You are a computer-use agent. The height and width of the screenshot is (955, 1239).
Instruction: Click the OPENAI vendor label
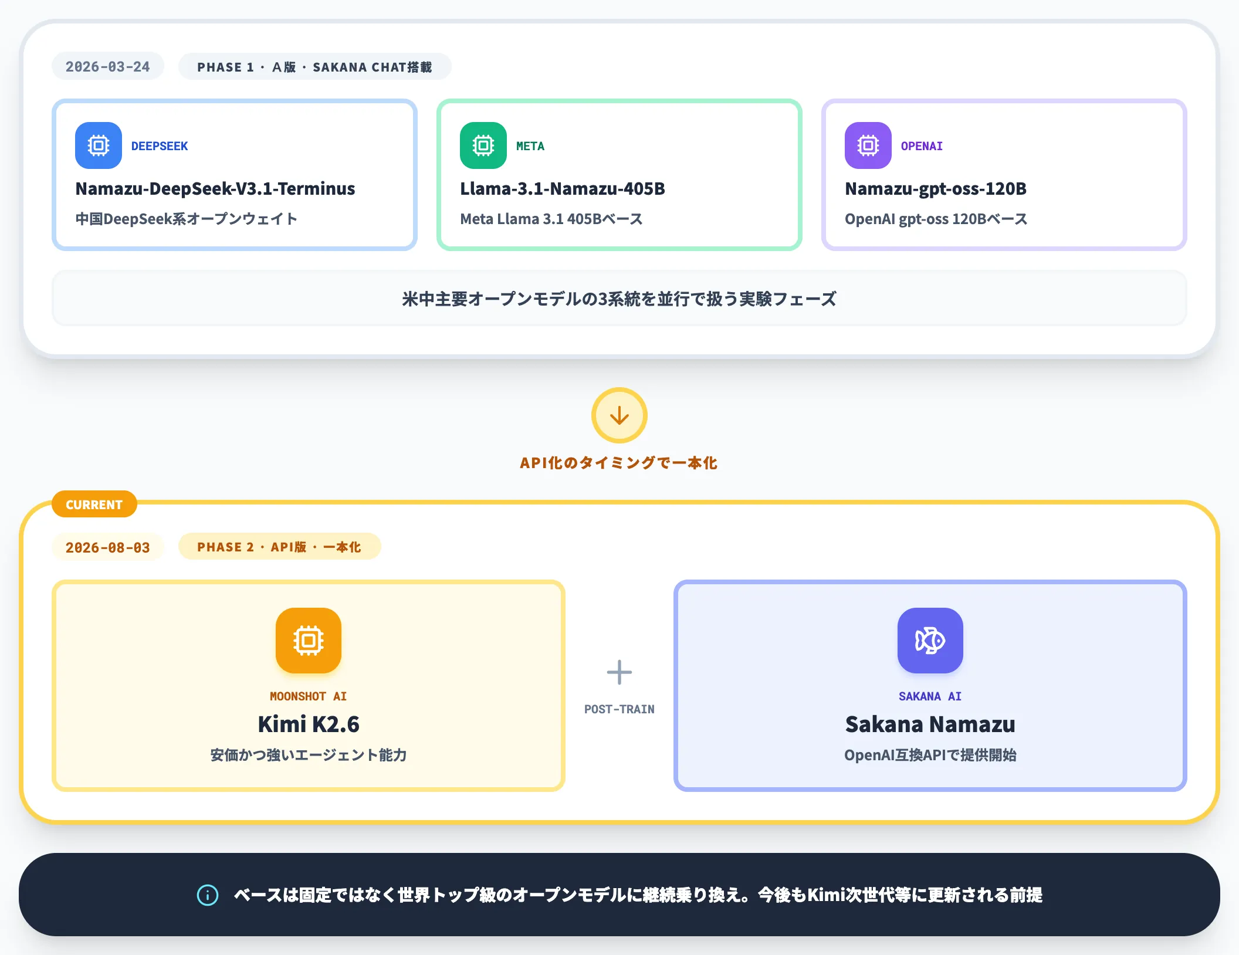tap(922, 146)
